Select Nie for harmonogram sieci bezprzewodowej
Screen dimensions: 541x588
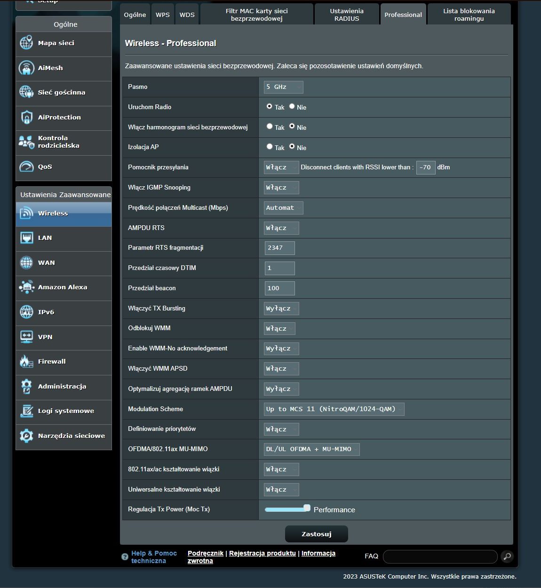292,126
